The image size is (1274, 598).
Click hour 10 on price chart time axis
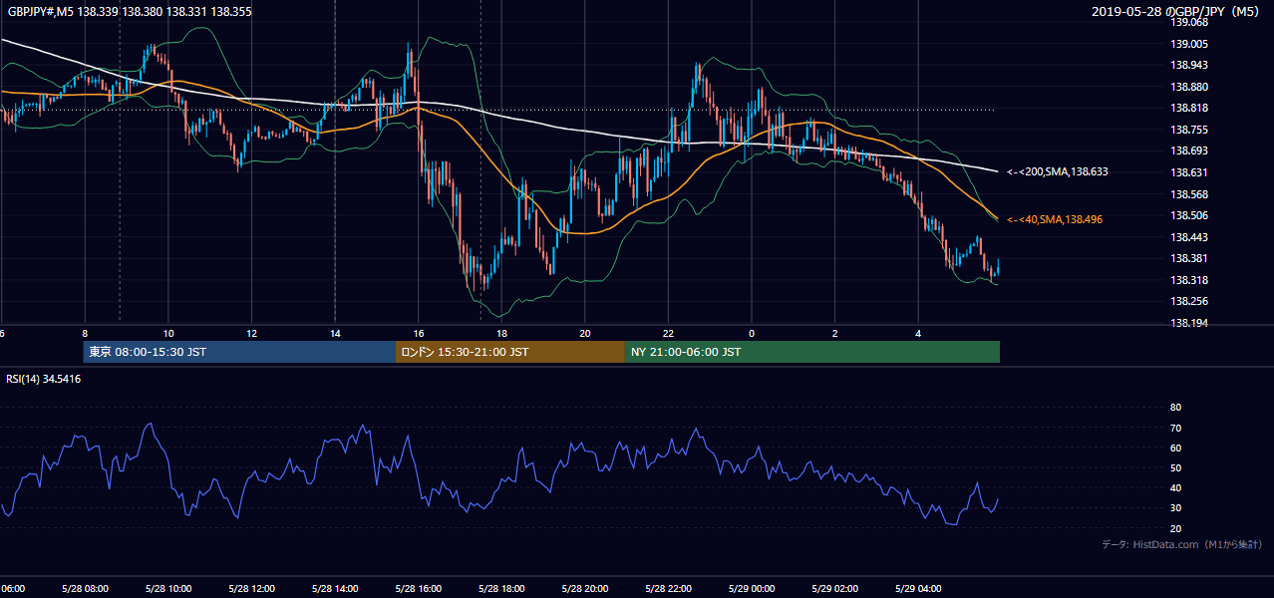(x=168, y=333)
